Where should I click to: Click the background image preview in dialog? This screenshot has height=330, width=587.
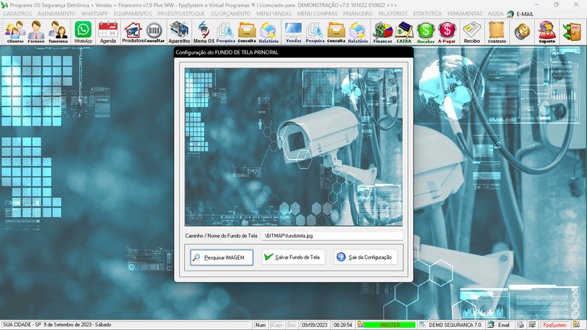pyautogui.click(x=293, y=147)
